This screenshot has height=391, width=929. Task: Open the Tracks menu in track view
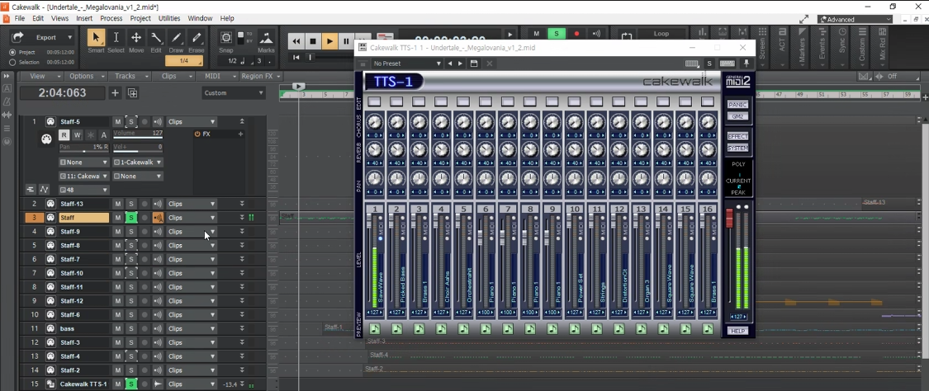tap(129, 77)
